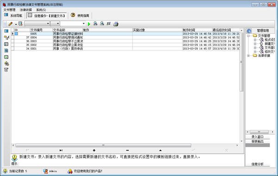Click the blue document icon in left sidebar
The height and width of the screenshot is (176, 278).
[x=6, y=50]
